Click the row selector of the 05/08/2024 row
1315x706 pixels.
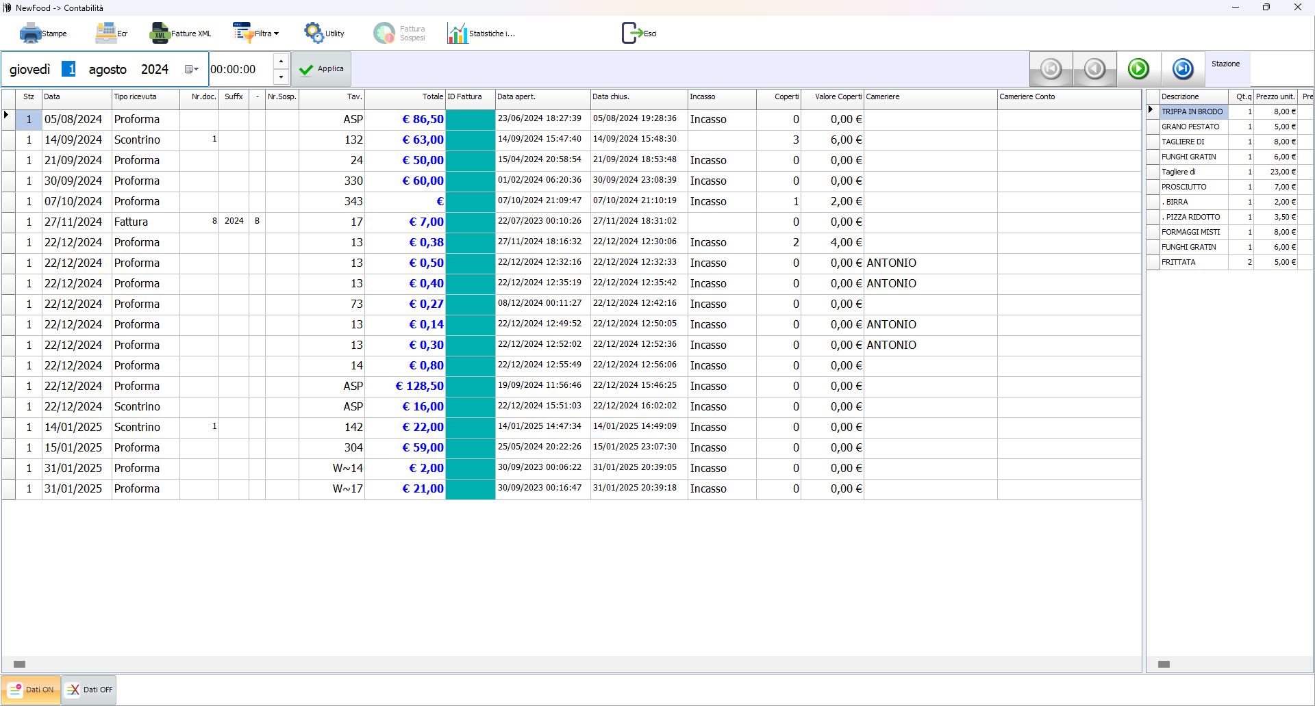click(8, 119)
